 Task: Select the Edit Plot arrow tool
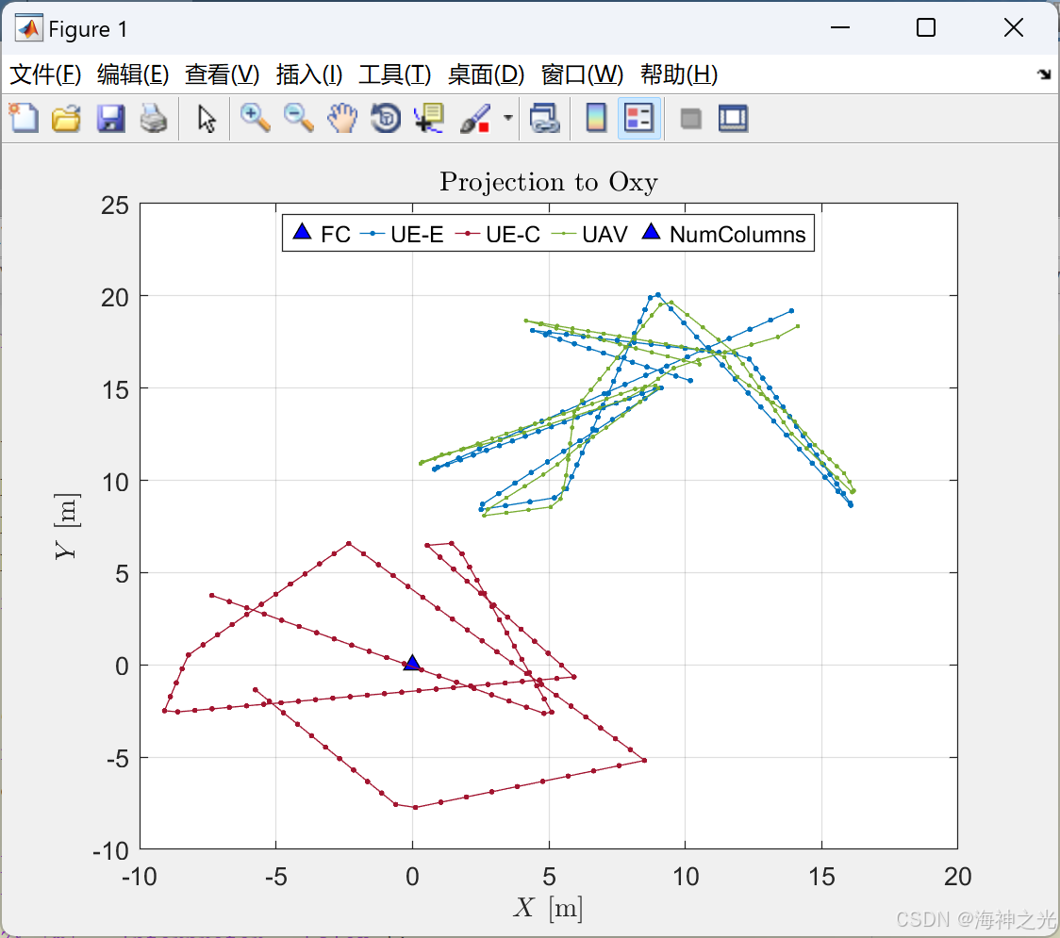(207, 118)
